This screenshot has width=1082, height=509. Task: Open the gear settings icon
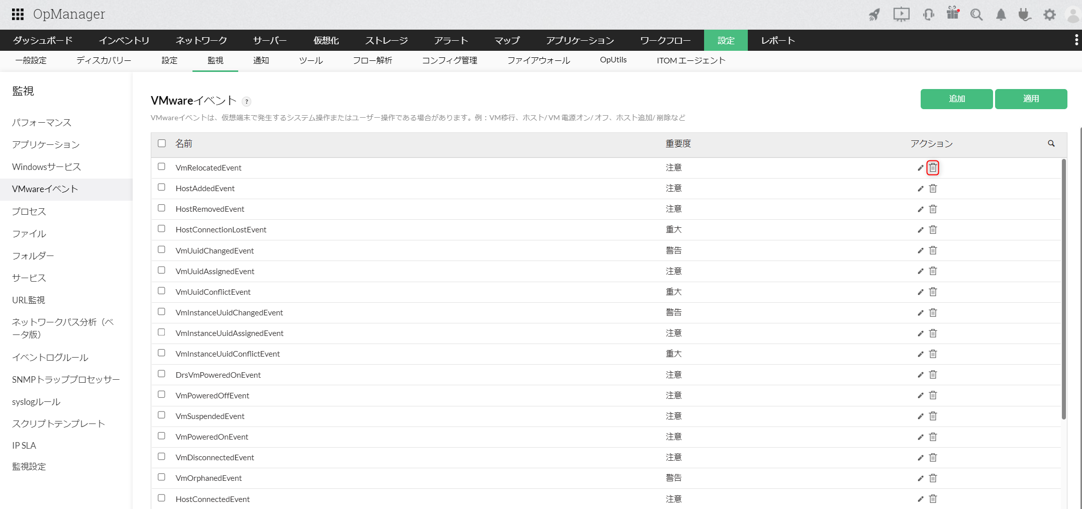(1049, 15)
